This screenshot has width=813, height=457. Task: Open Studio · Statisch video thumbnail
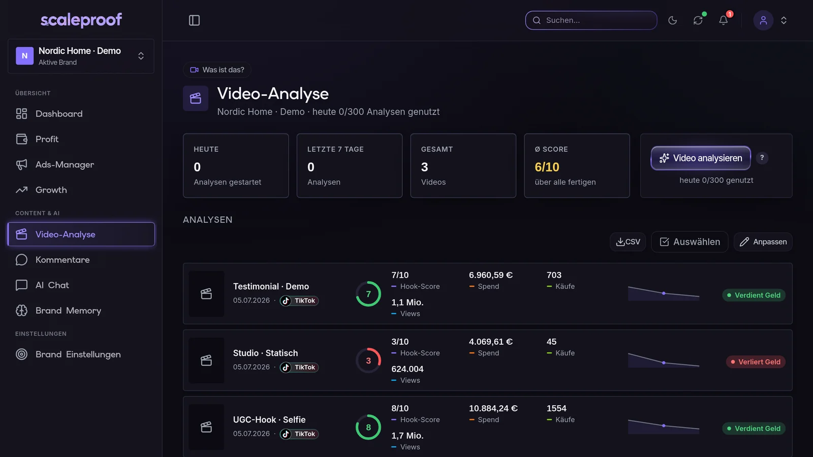tap(206, 361)
